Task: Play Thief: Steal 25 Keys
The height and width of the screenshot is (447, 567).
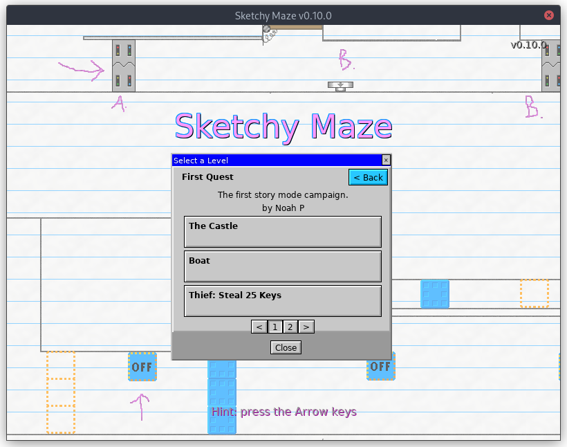Action: 282,301
